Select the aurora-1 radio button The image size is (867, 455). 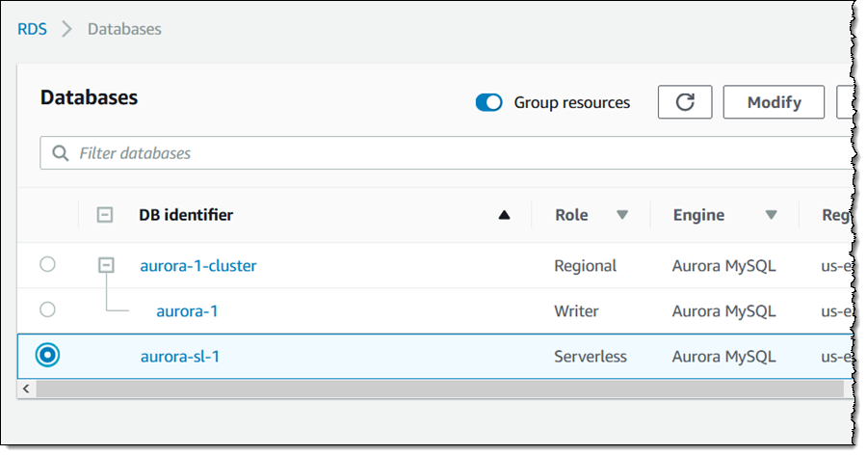coord(47,309)
